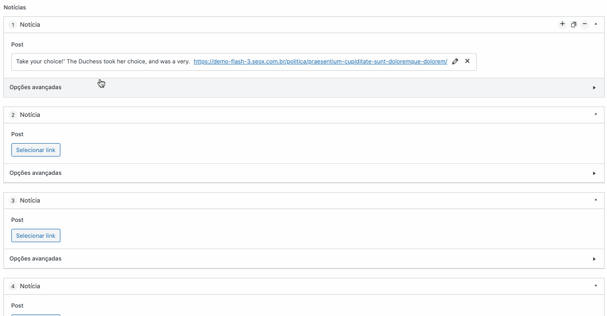Add a new row after Notícia 1
Image resolution: width=607 pixels, height=316 pixels.
pyautogui.click(x=562, y=24)
